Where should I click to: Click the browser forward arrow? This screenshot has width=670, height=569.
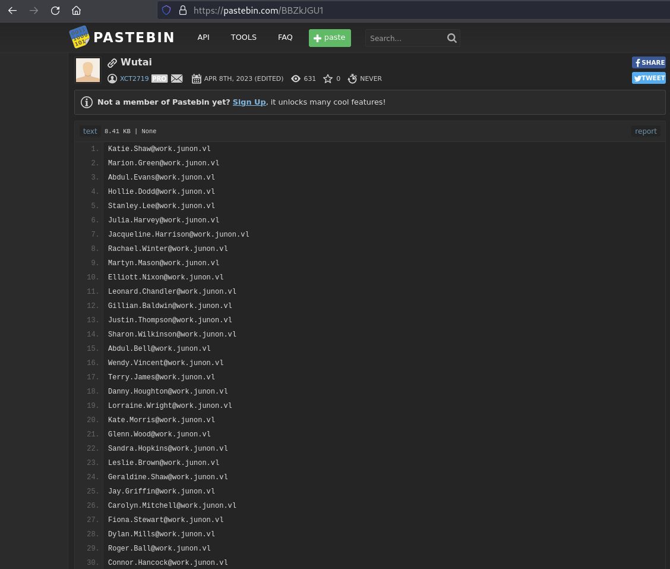click(x=34, y=11)
